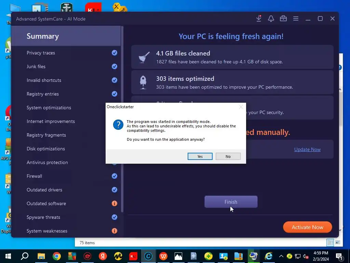Open taskbar Search
Image resolution: width=350 pixels, height=263 pixels.
(x=25, y=256)
